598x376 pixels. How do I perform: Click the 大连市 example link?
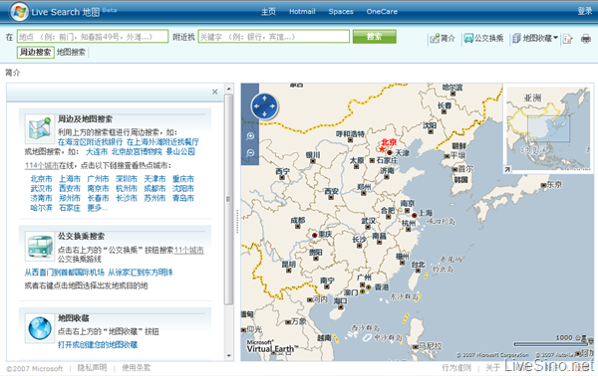(x=97, y=151)
